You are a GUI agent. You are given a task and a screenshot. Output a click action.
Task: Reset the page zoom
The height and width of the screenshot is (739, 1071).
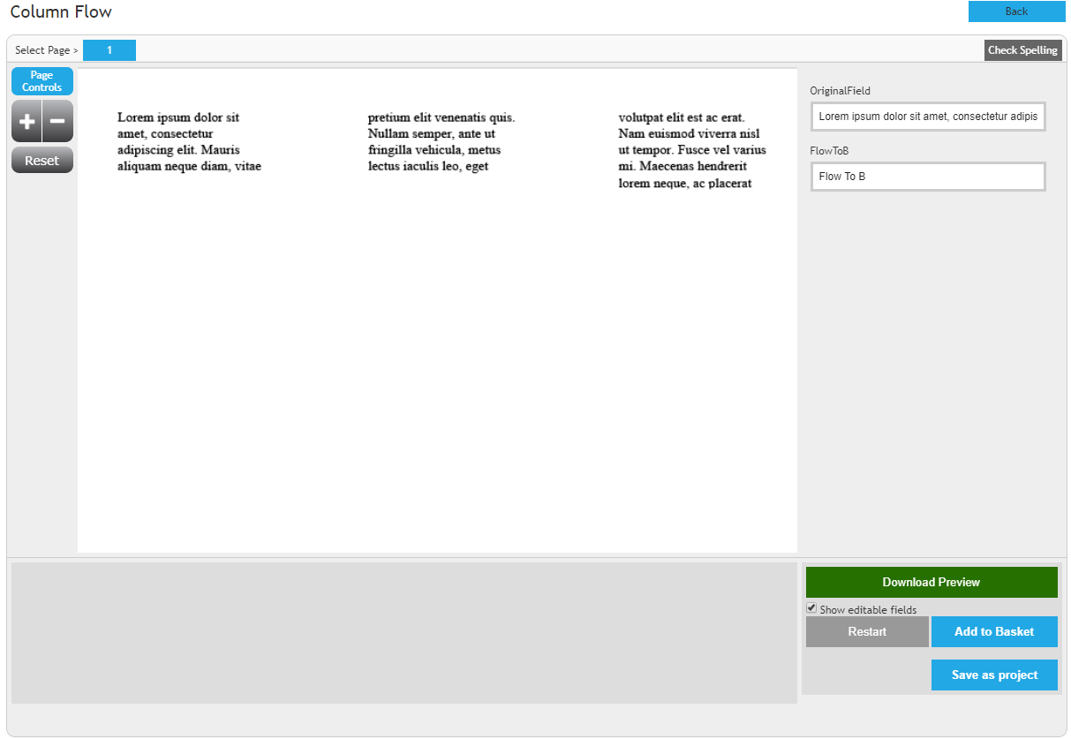[x=42, y=161]
